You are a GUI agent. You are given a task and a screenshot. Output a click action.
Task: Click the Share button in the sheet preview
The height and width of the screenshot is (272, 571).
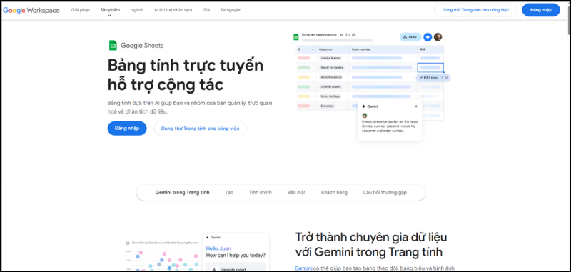tap(410, 37)
